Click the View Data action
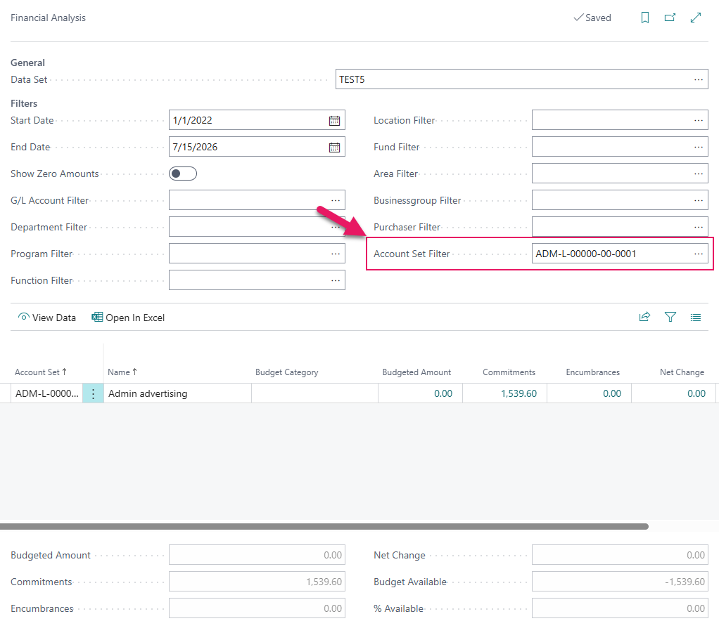The image size is (719, 621). pos(46,318)
